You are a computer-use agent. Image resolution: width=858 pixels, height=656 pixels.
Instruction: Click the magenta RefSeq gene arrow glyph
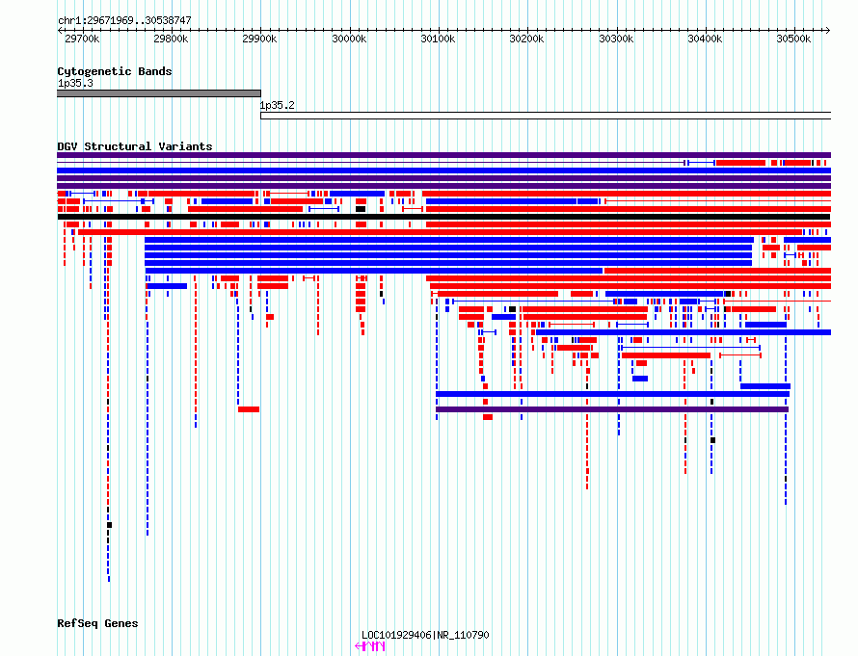click(370, 646)
